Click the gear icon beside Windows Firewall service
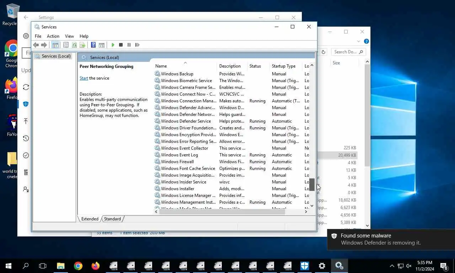The height and width of the screenshot is (273, 455). tap(157, 162)
